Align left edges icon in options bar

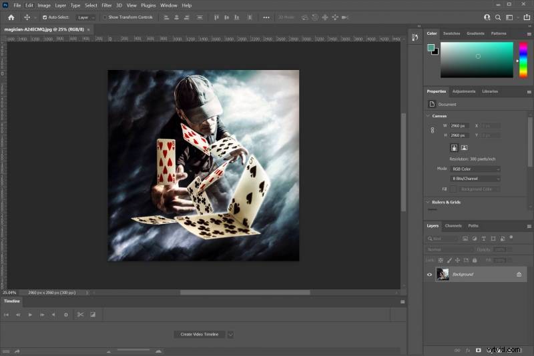tap(166, 17)
